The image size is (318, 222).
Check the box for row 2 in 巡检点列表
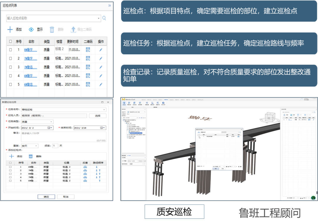coord(11,58)
